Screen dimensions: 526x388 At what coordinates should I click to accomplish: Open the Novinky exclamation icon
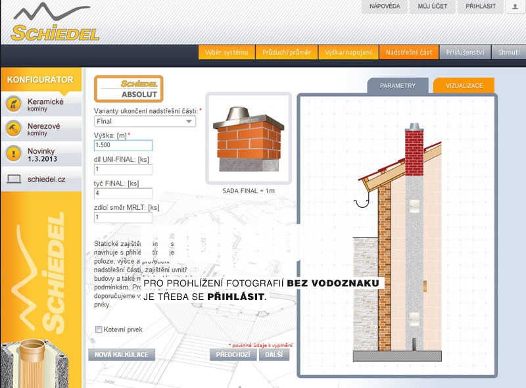coord(14,154)
